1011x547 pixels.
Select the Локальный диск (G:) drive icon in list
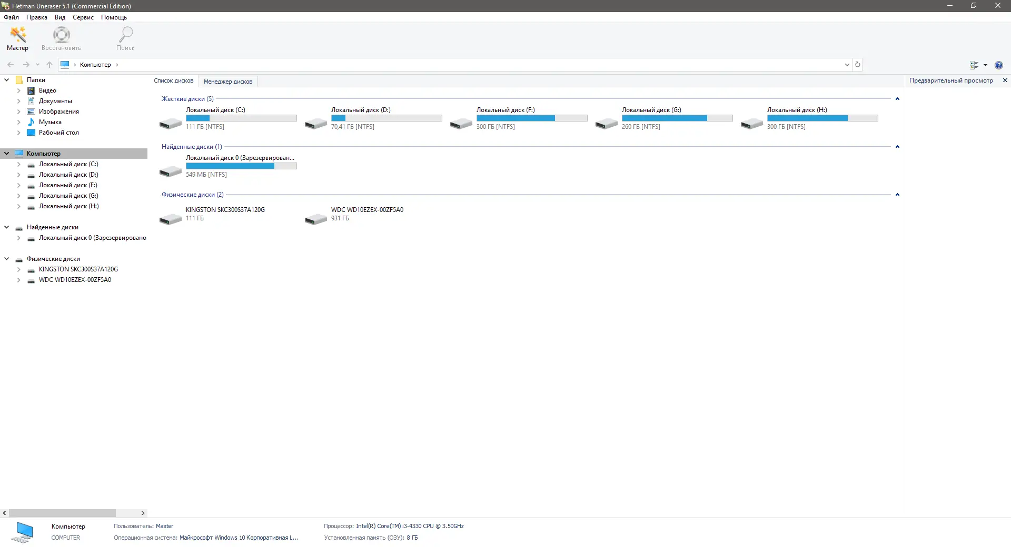point(607,124)
